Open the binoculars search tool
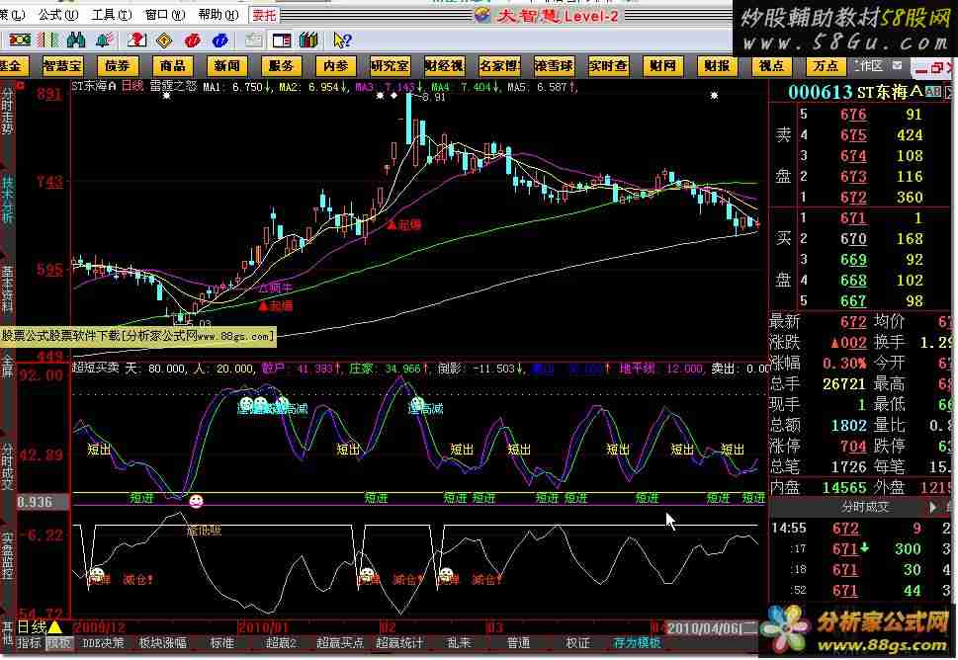Image resolution: width=958 pixels, height=660 pixels. tap(76, 41)
